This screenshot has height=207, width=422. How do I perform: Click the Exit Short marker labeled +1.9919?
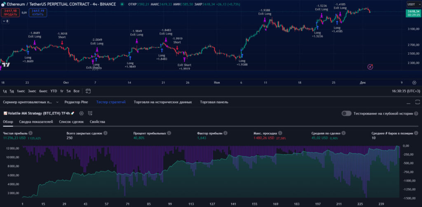(184, 59)
